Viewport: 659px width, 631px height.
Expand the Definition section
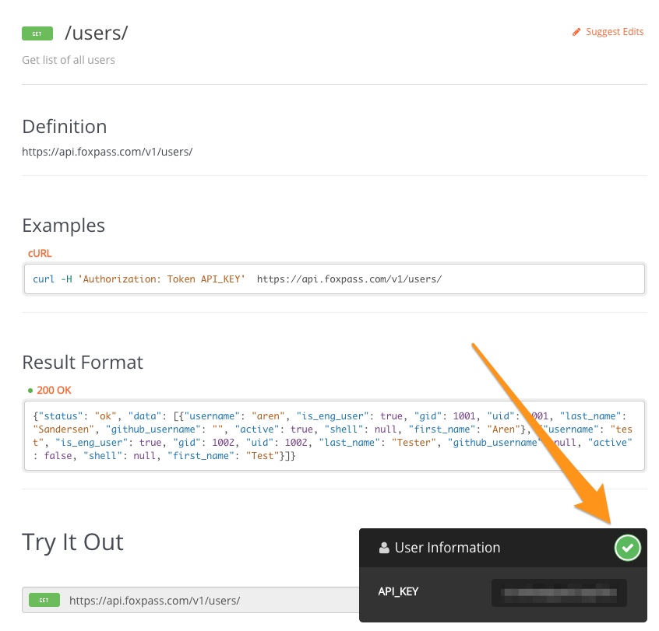click(65, 126)
